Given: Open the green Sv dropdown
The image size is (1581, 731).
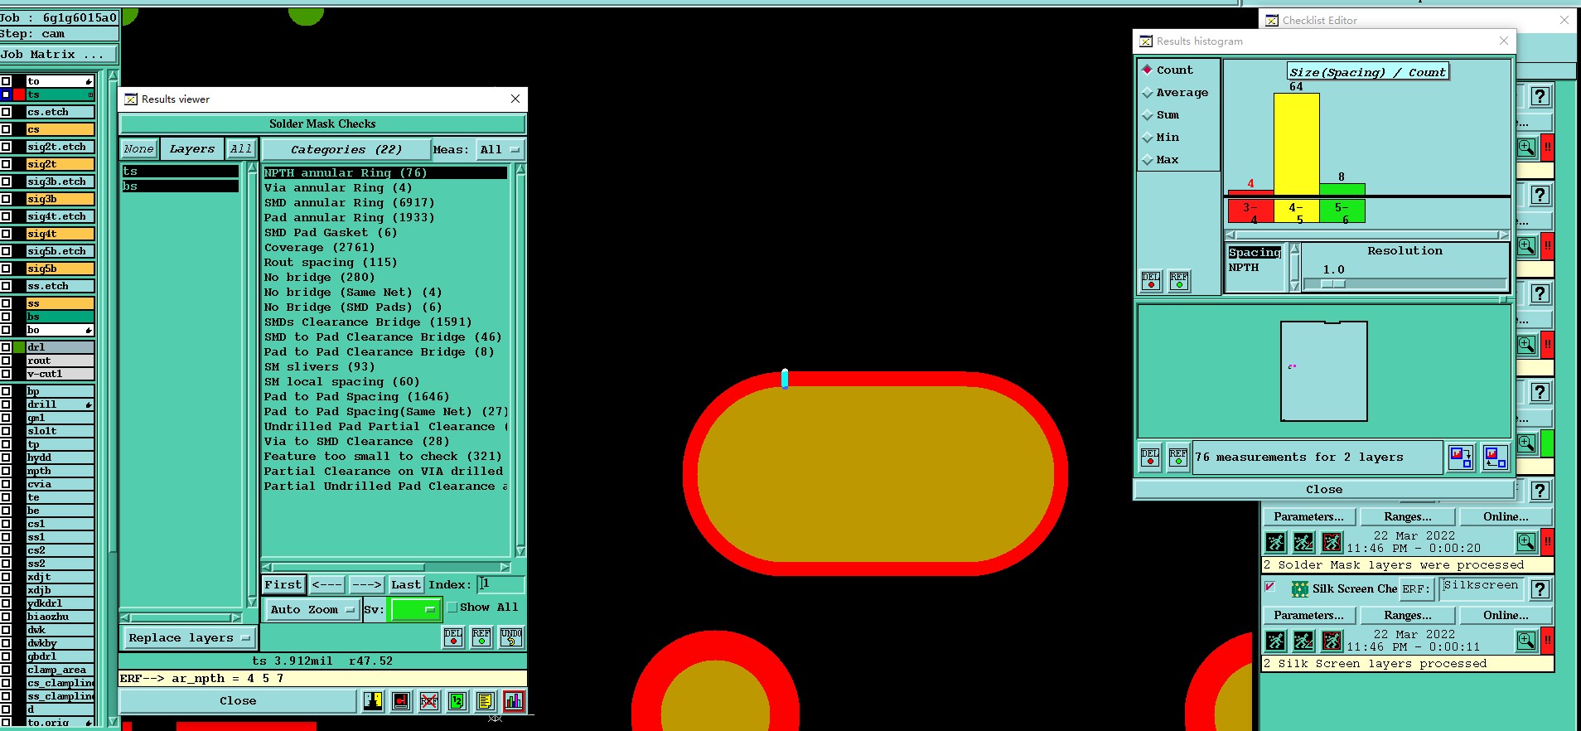Looking at the screenshot, I should [x=414, y=610].
